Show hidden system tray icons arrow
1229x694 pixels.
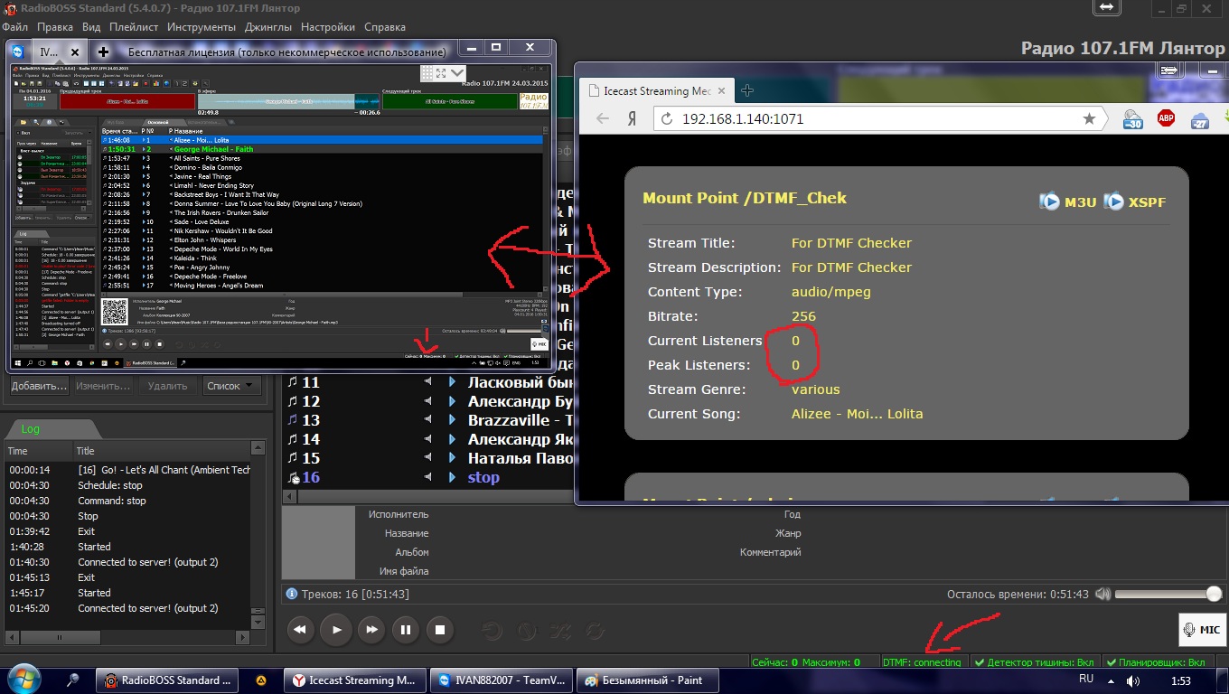(x=1112, y=680)
